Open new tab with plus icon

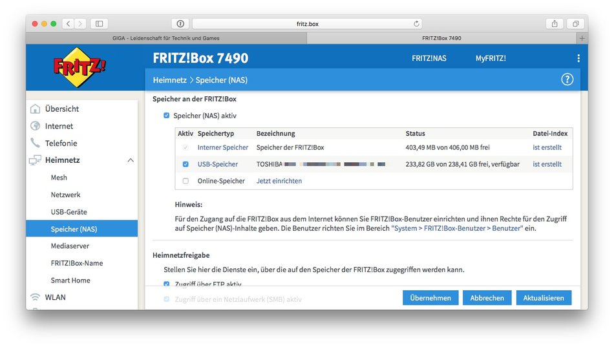(x=582, y=38)
